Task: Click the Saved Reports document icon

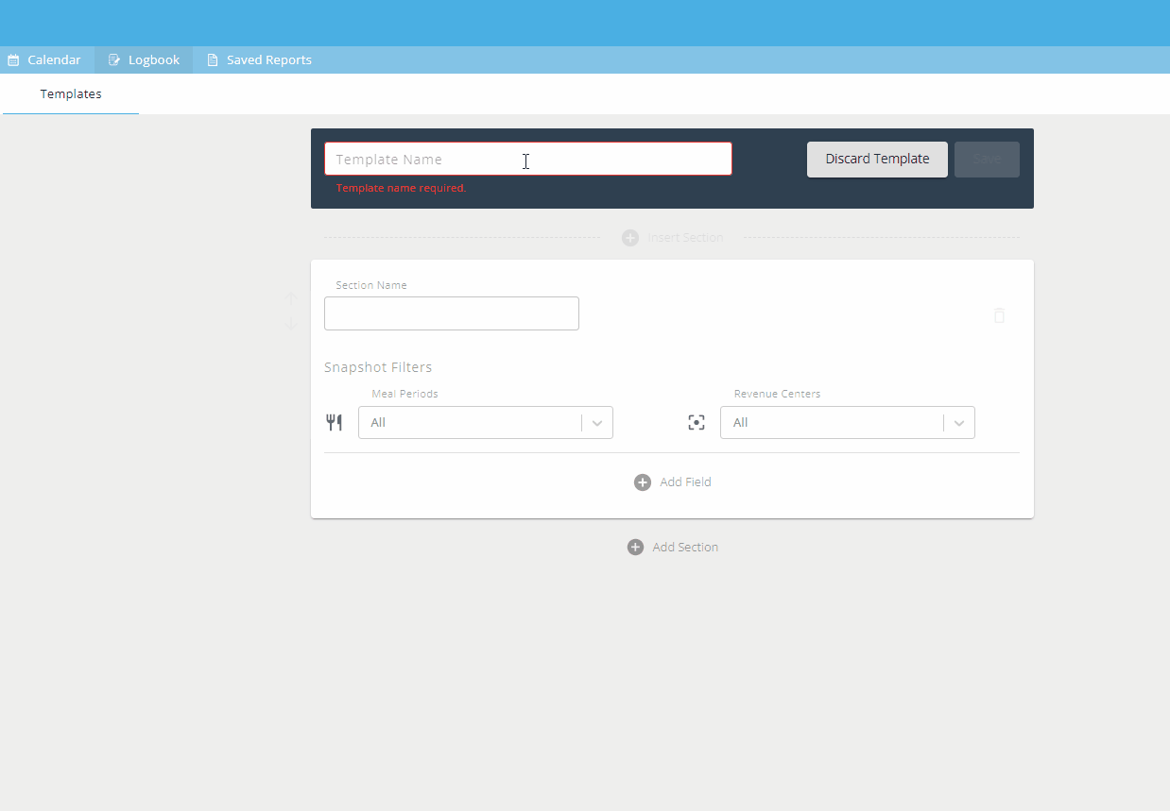Action: point(213,60)
